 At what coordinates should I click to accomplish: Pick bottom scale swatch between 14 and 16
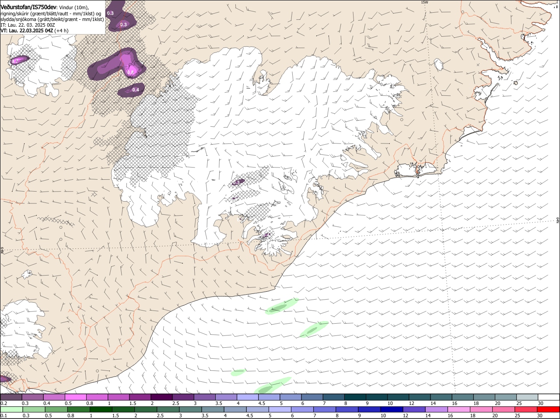[436, 409]
